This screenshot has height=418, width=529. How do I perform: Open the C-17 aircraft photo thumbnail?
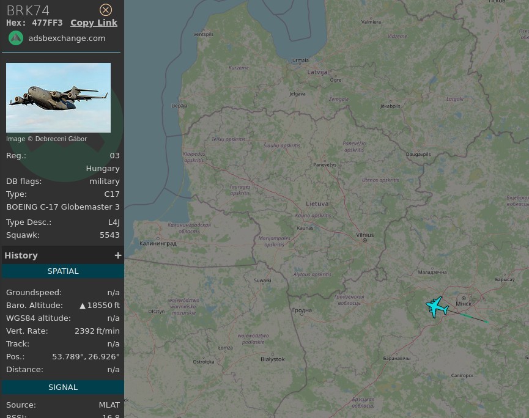tap(58, 98)
